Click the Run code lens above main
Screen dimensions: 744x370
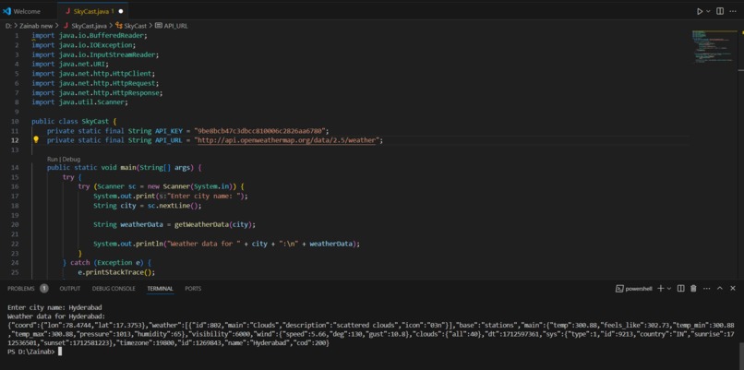pos(52,160)
